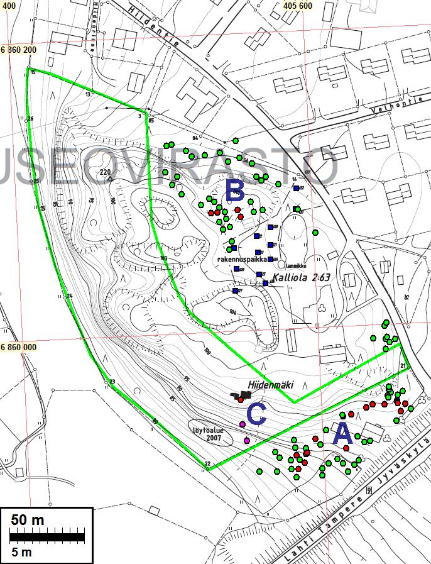The height and width of the screenshot is (564, 431).
Task: Click boundary point number 21
Action: (x=403, y=366)
